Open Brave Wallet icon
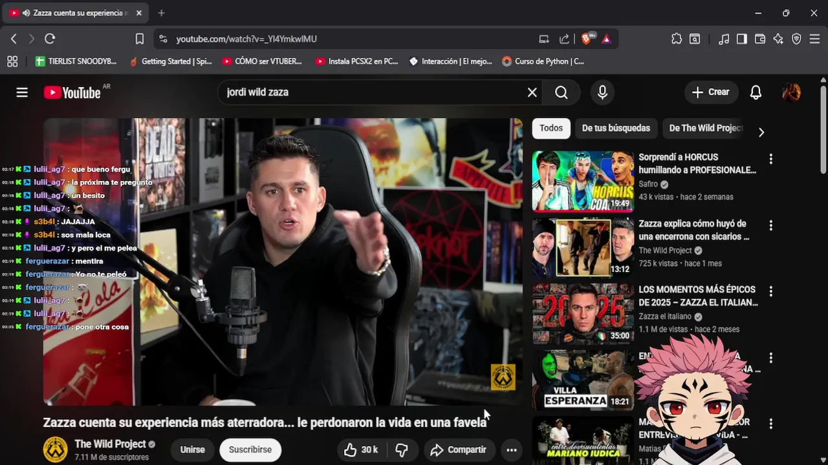828x465 pixels. point(760,39)
